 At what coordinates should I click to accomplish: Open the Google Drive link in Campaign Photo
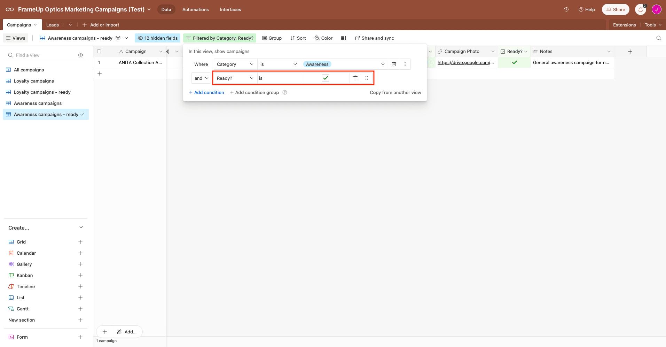(x=465, y=63)
